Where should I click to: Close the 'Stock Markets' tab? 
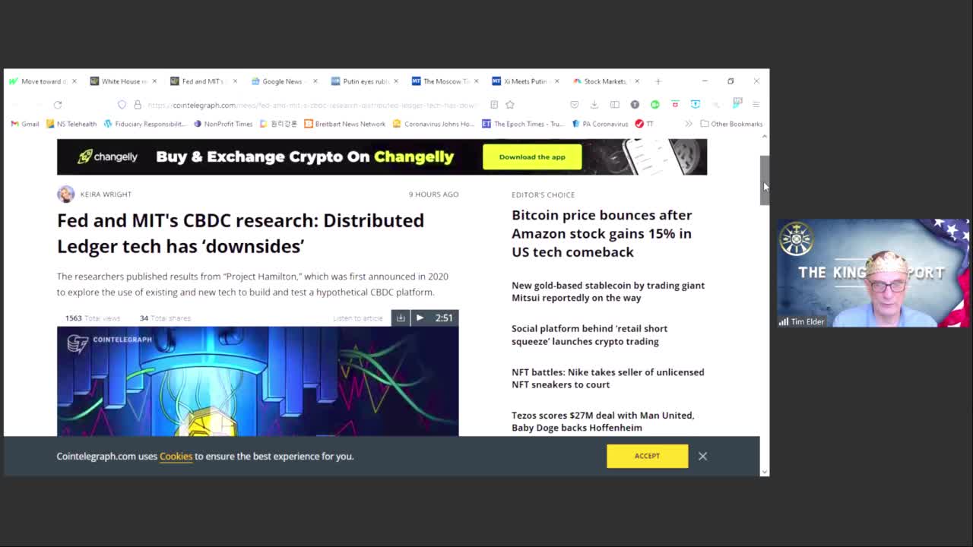tap(637, 81)
